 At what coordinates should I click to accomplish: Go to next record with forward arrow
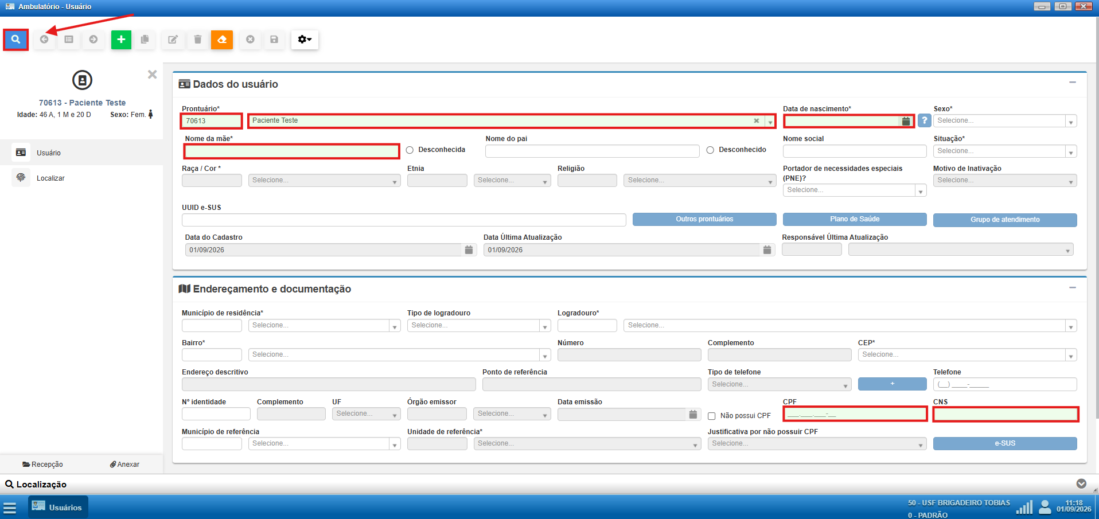93,40
